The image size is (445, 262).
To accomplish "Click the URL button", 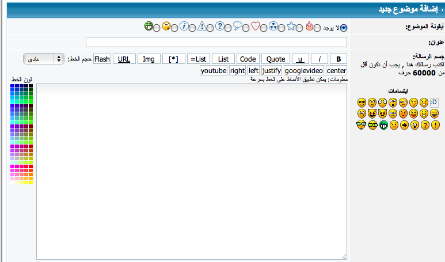I will 124,59.
